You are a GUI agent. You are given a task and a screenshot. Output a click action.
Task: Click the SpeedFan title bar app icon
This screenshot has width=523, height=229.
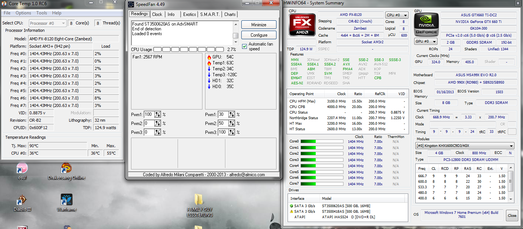coord(131,4)
